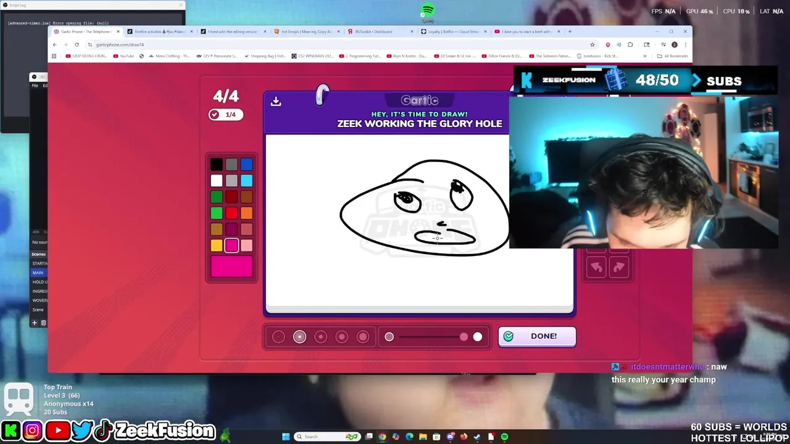The height and width of the screenshot is (444, 790).
Task: Open the browser extensions puzzle icon
Action: click(x=630, y=44)
